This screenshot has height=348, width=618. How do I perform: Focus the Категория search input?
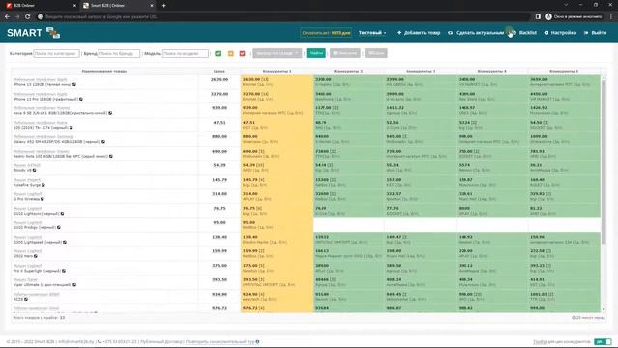56,53
